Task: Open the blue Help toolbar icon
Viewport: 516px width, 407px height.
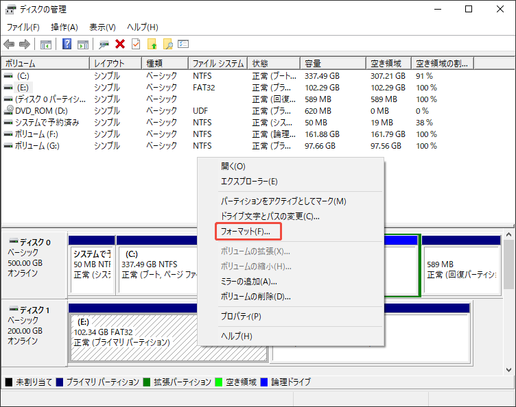Action: click(x=67, y=44)
